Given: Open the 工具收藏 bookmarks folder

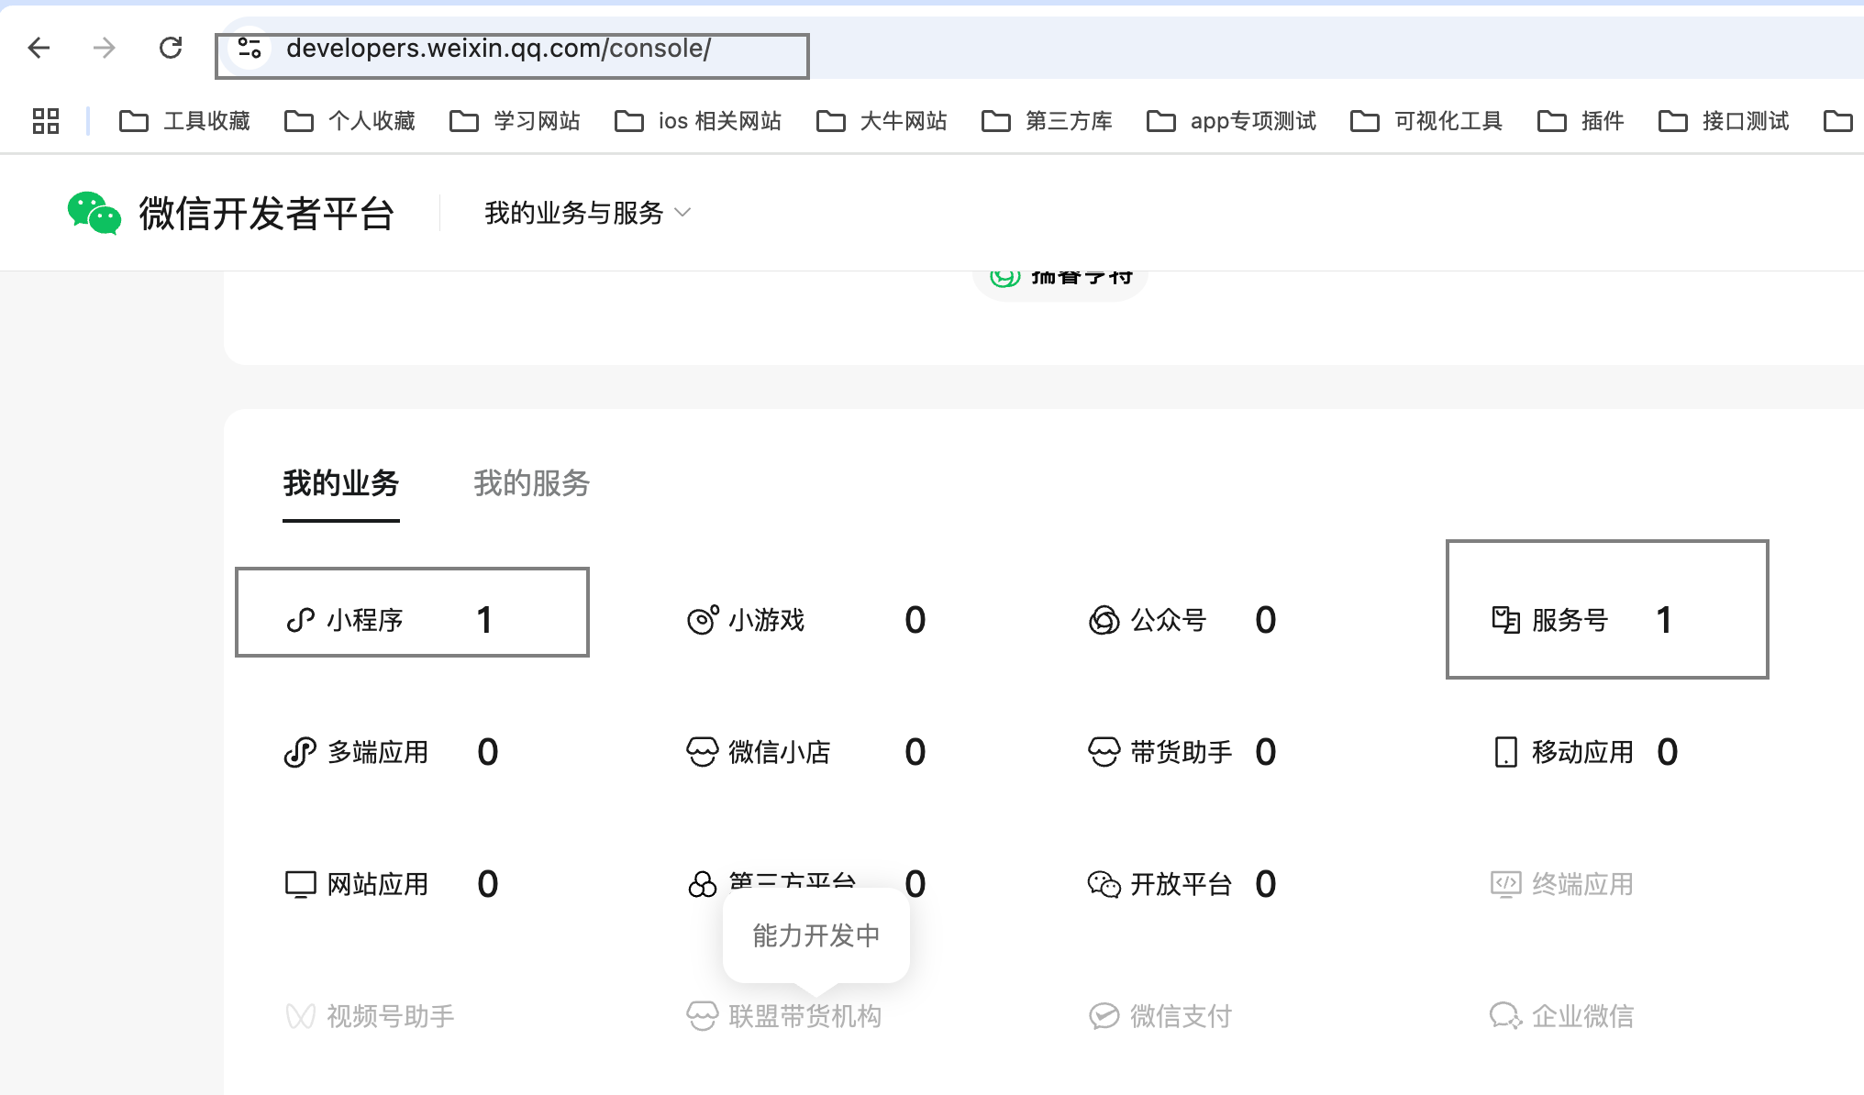Looking at the screenshot, I should tap(185, 121).
